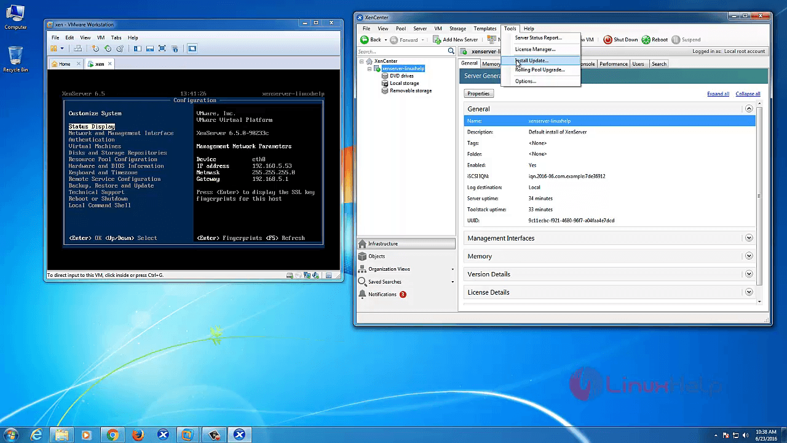Screen dimensions: 787x443
Task: Close the xen tab in VMware
Action: pyautogui.click(x=110, y=64)
